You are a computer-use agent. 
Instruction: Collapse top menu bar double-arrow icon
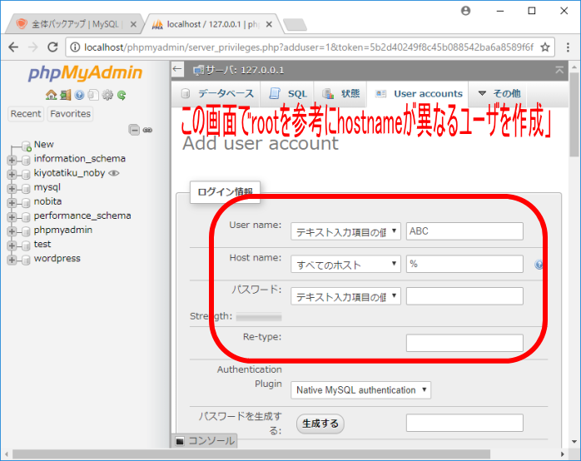click(559, 70)
